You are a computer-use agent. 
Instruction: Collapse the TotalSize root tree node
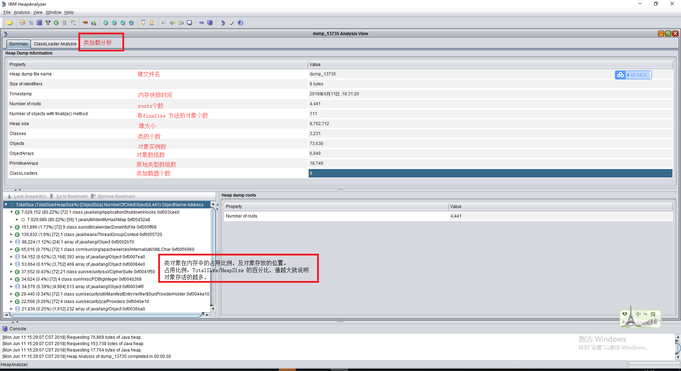tap(6, 204)
